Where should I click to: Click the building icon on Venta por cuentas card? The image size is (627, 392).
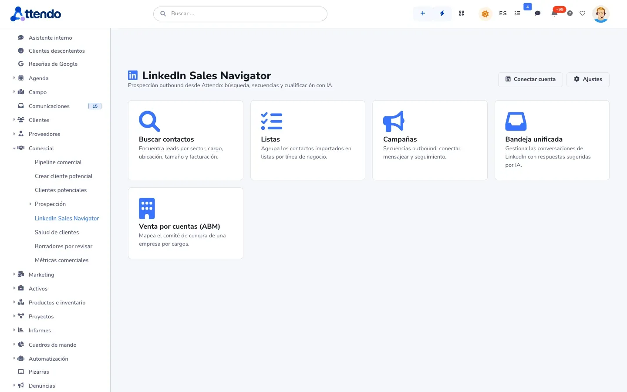click(147, 208)
